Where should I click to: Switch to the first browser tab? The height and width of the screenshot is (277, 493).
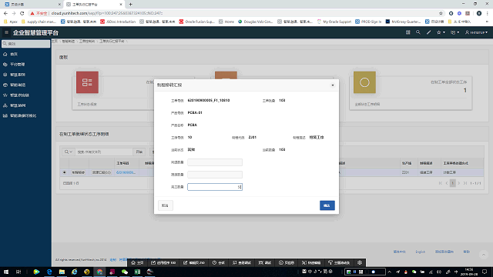pos(32,5)
